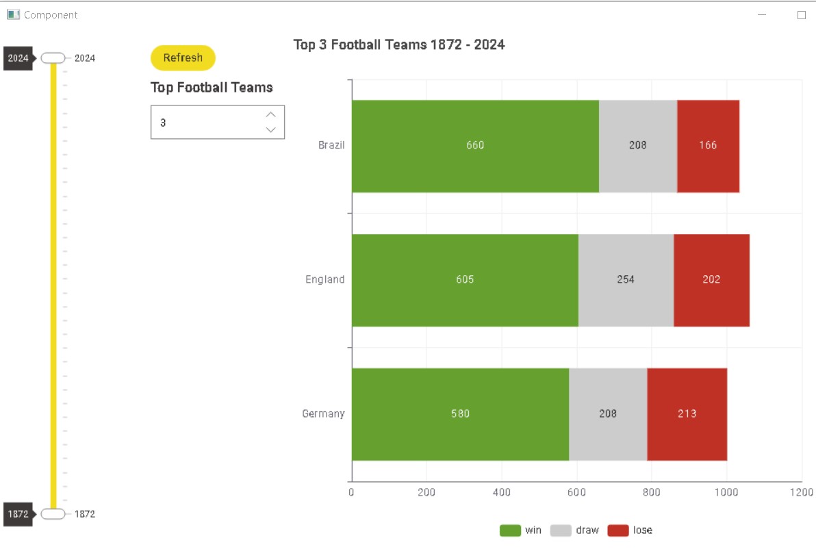Viewport: 816px width, 549px height.
Task: Click England's green 605 wins segment
Action: click(x=466, y=281)
